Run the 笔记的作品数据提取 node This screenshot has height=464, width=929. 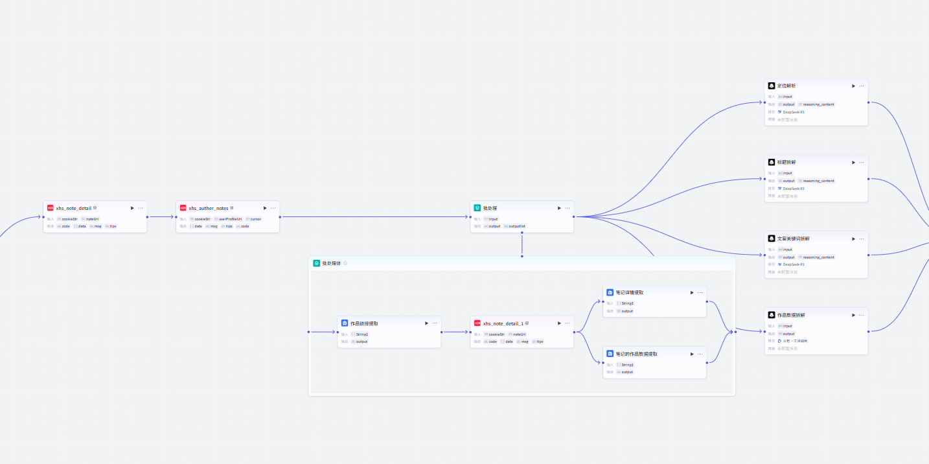tap(692, 354)
